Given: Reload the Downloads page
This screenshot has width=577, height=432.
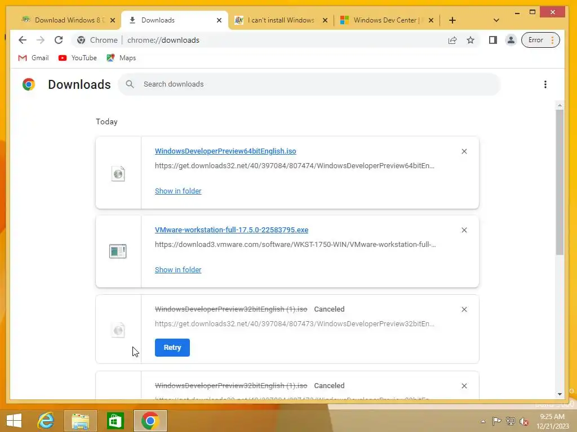Looking at the screenshot, I should 59,40.
